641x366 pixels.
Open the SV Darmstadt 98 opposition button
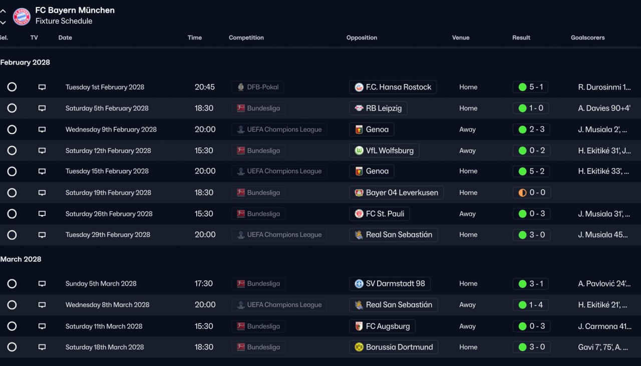[390, 283]
